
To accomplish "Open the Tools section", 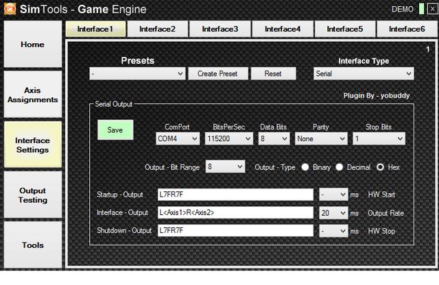I will point(33,245).
